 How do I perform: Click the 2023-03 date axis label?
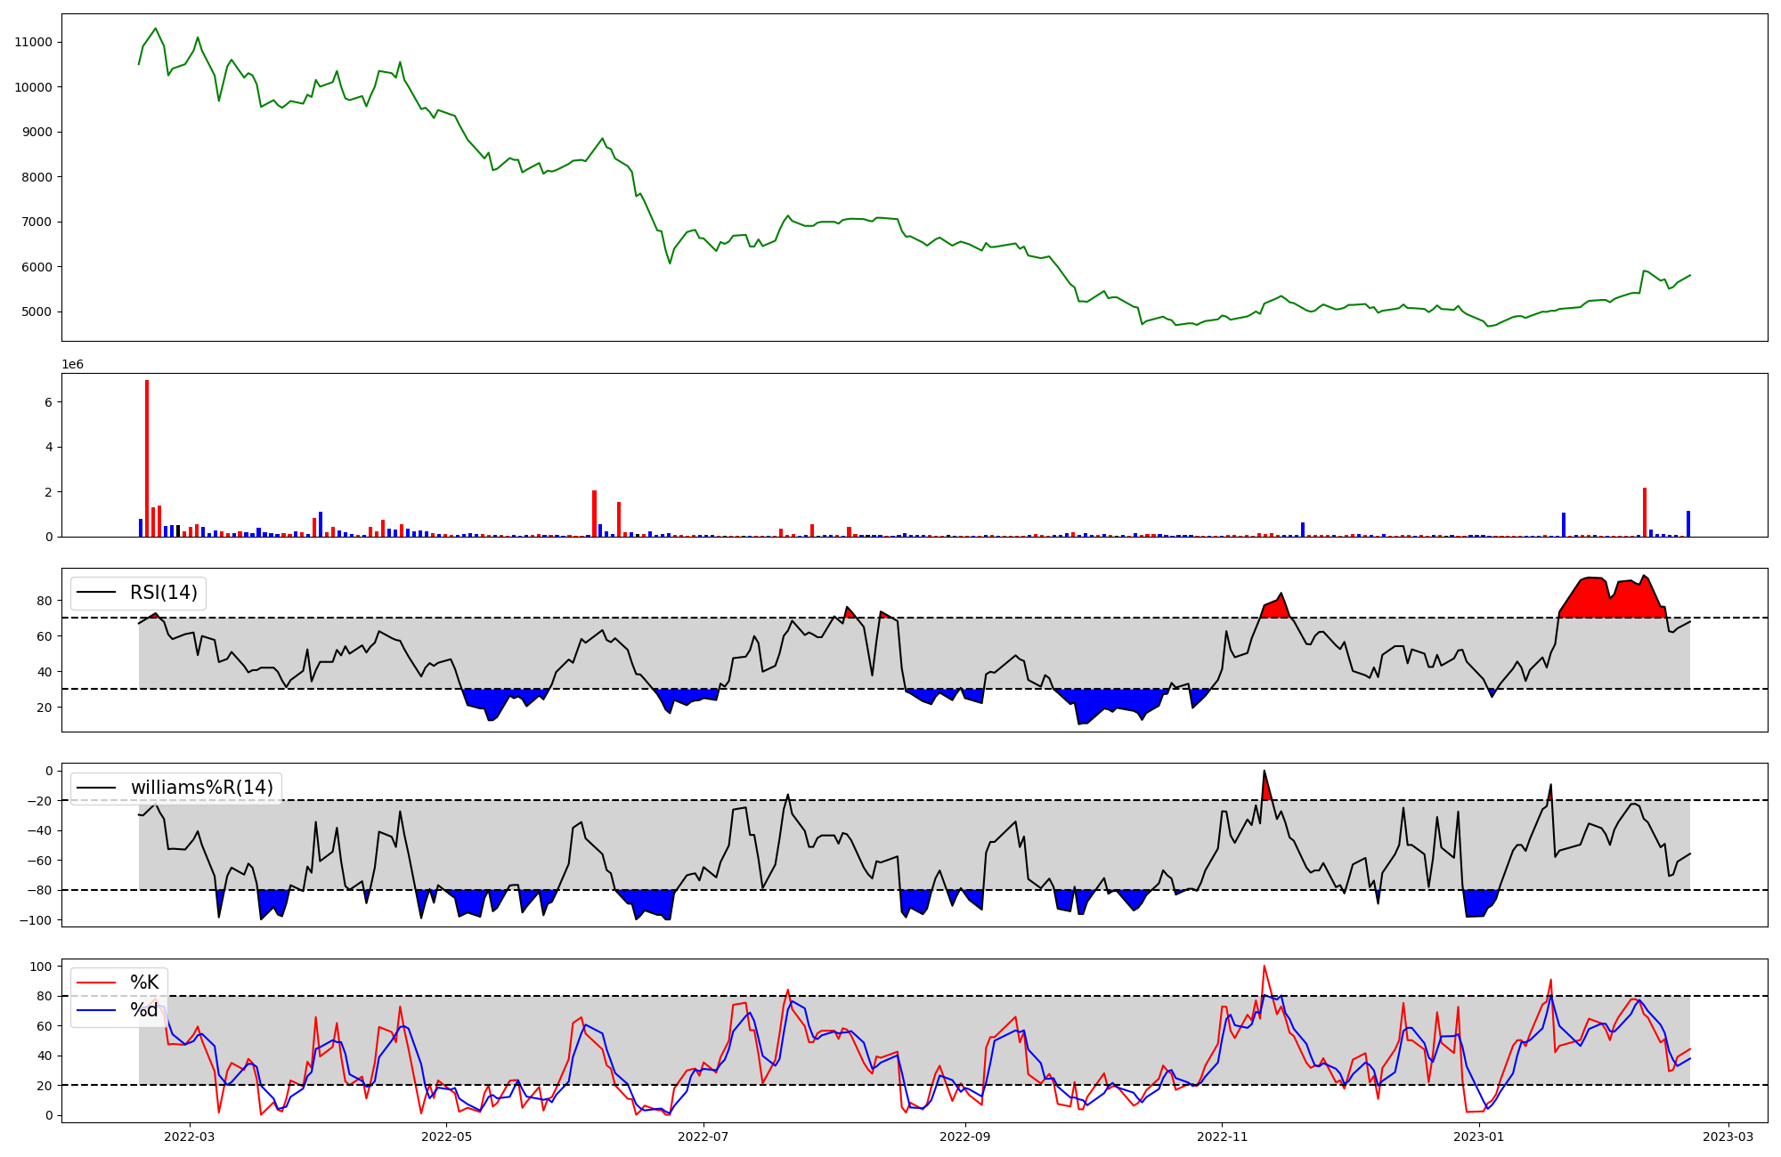[x=1728, y=1137]
